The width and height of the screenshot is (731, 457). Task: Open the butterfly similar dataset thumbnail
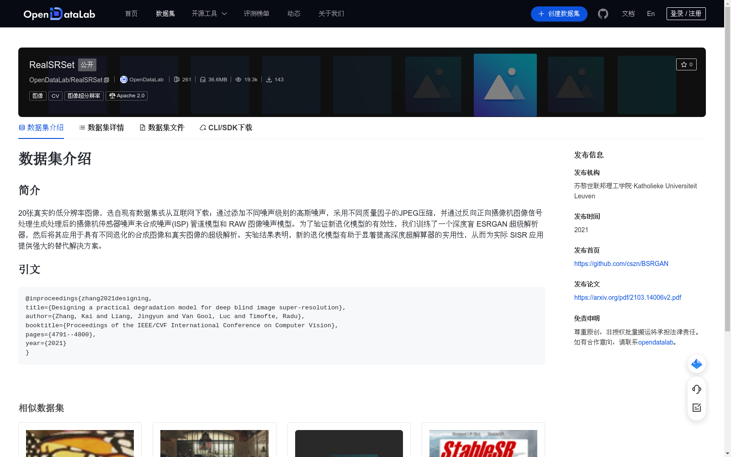(80, 443)
